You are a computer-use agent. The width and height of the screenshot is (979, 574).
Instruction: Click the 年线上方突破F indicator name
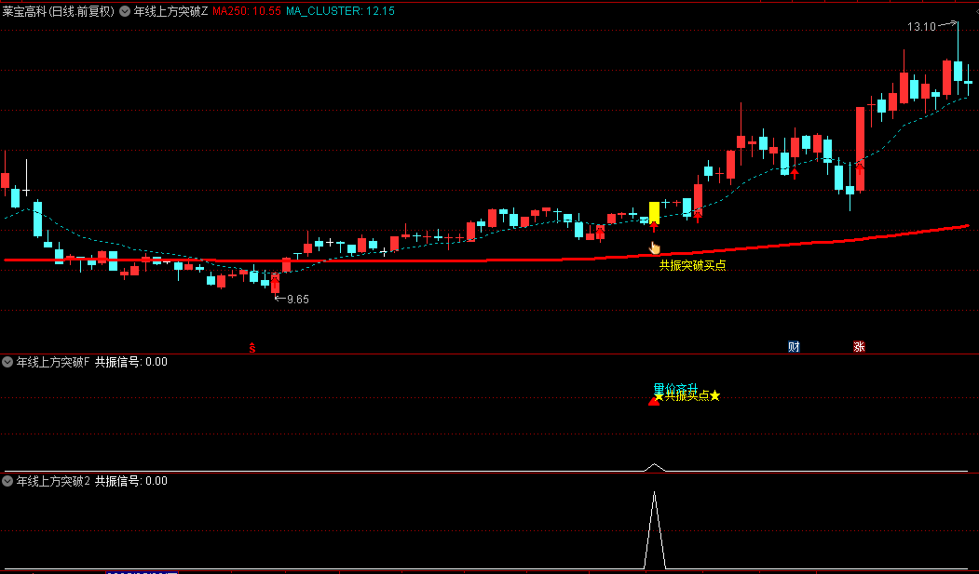point(53,362)
